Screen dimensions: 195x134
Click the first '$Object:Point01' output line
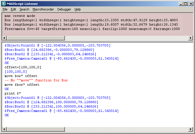click(57, 45)
